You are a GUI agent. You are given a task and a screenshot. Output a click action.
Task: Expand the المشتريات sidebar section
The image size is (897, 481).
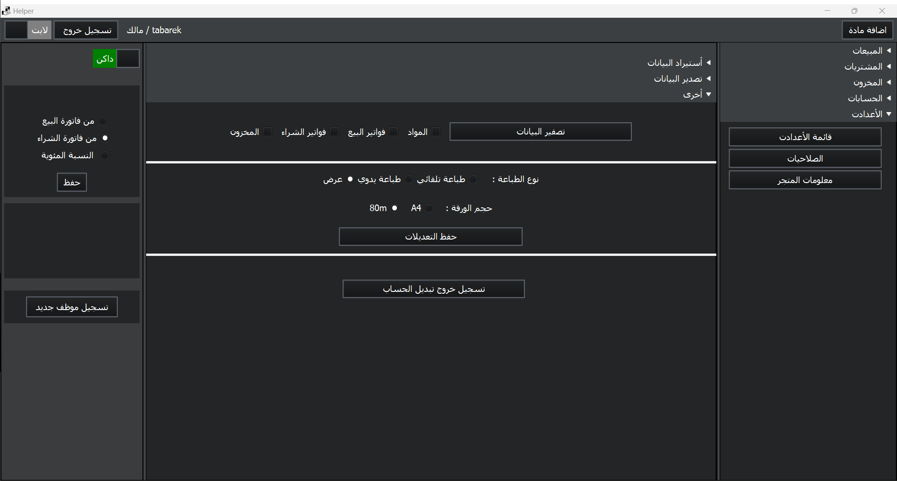868,66
